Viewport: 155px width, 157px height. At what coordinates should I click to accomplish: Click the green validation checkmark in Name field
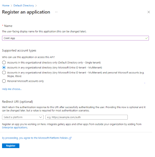[x=147, y=38]
